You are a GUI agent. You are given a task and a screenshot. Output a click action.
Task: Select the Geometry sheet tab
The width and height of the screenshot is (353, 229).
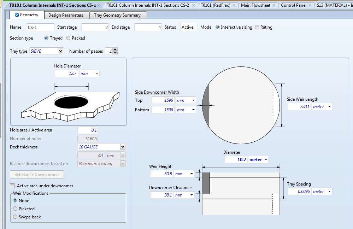pyautogui.click(x=27, y=15)
